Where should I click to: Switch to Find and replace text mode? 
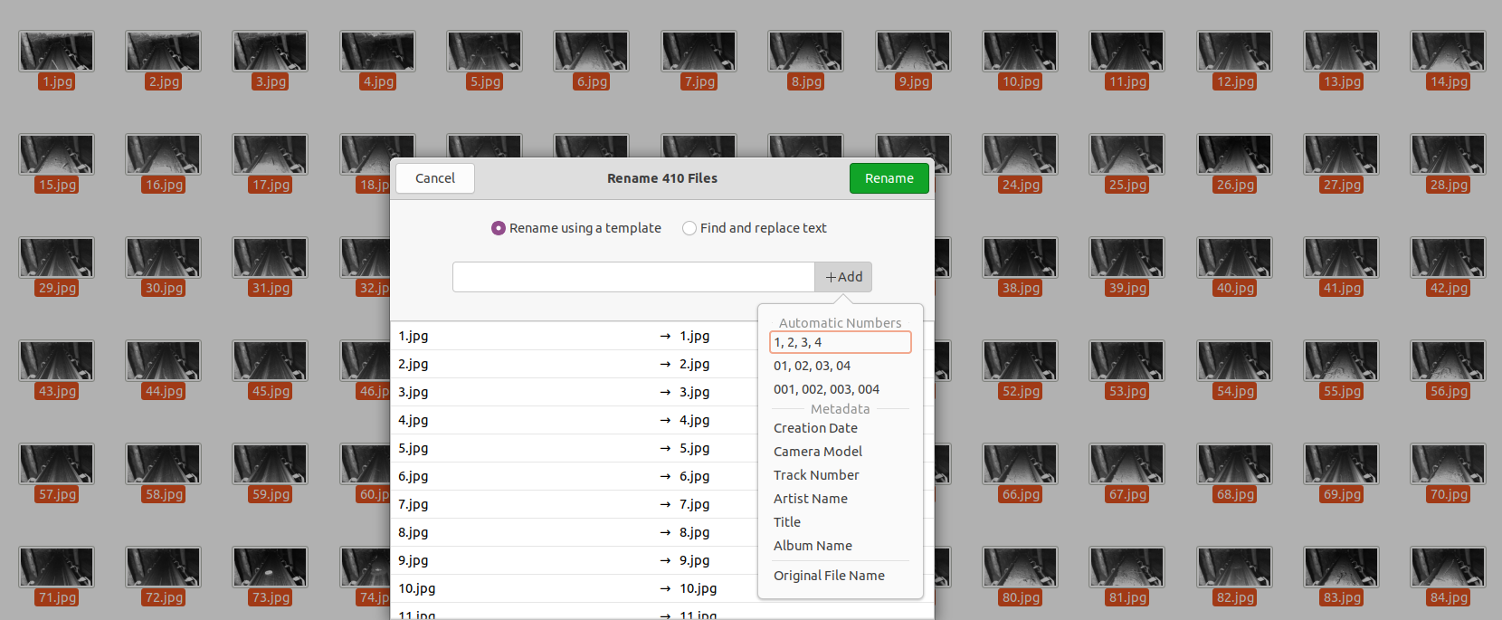click(689, 228)
